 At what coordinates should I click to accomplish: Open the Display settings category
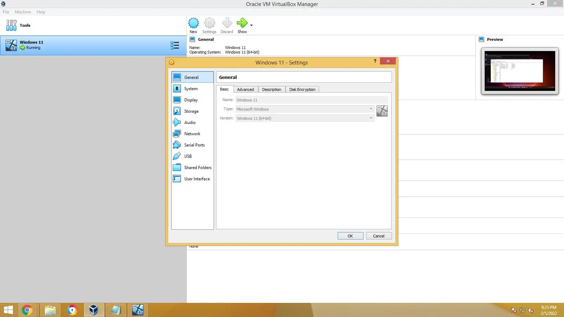192,100
